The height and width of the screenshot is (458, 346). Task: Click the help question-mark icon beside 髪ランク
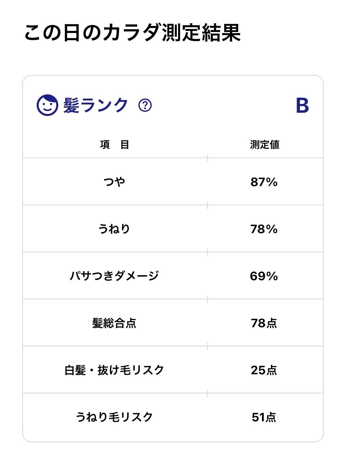[x=145, y=105]
